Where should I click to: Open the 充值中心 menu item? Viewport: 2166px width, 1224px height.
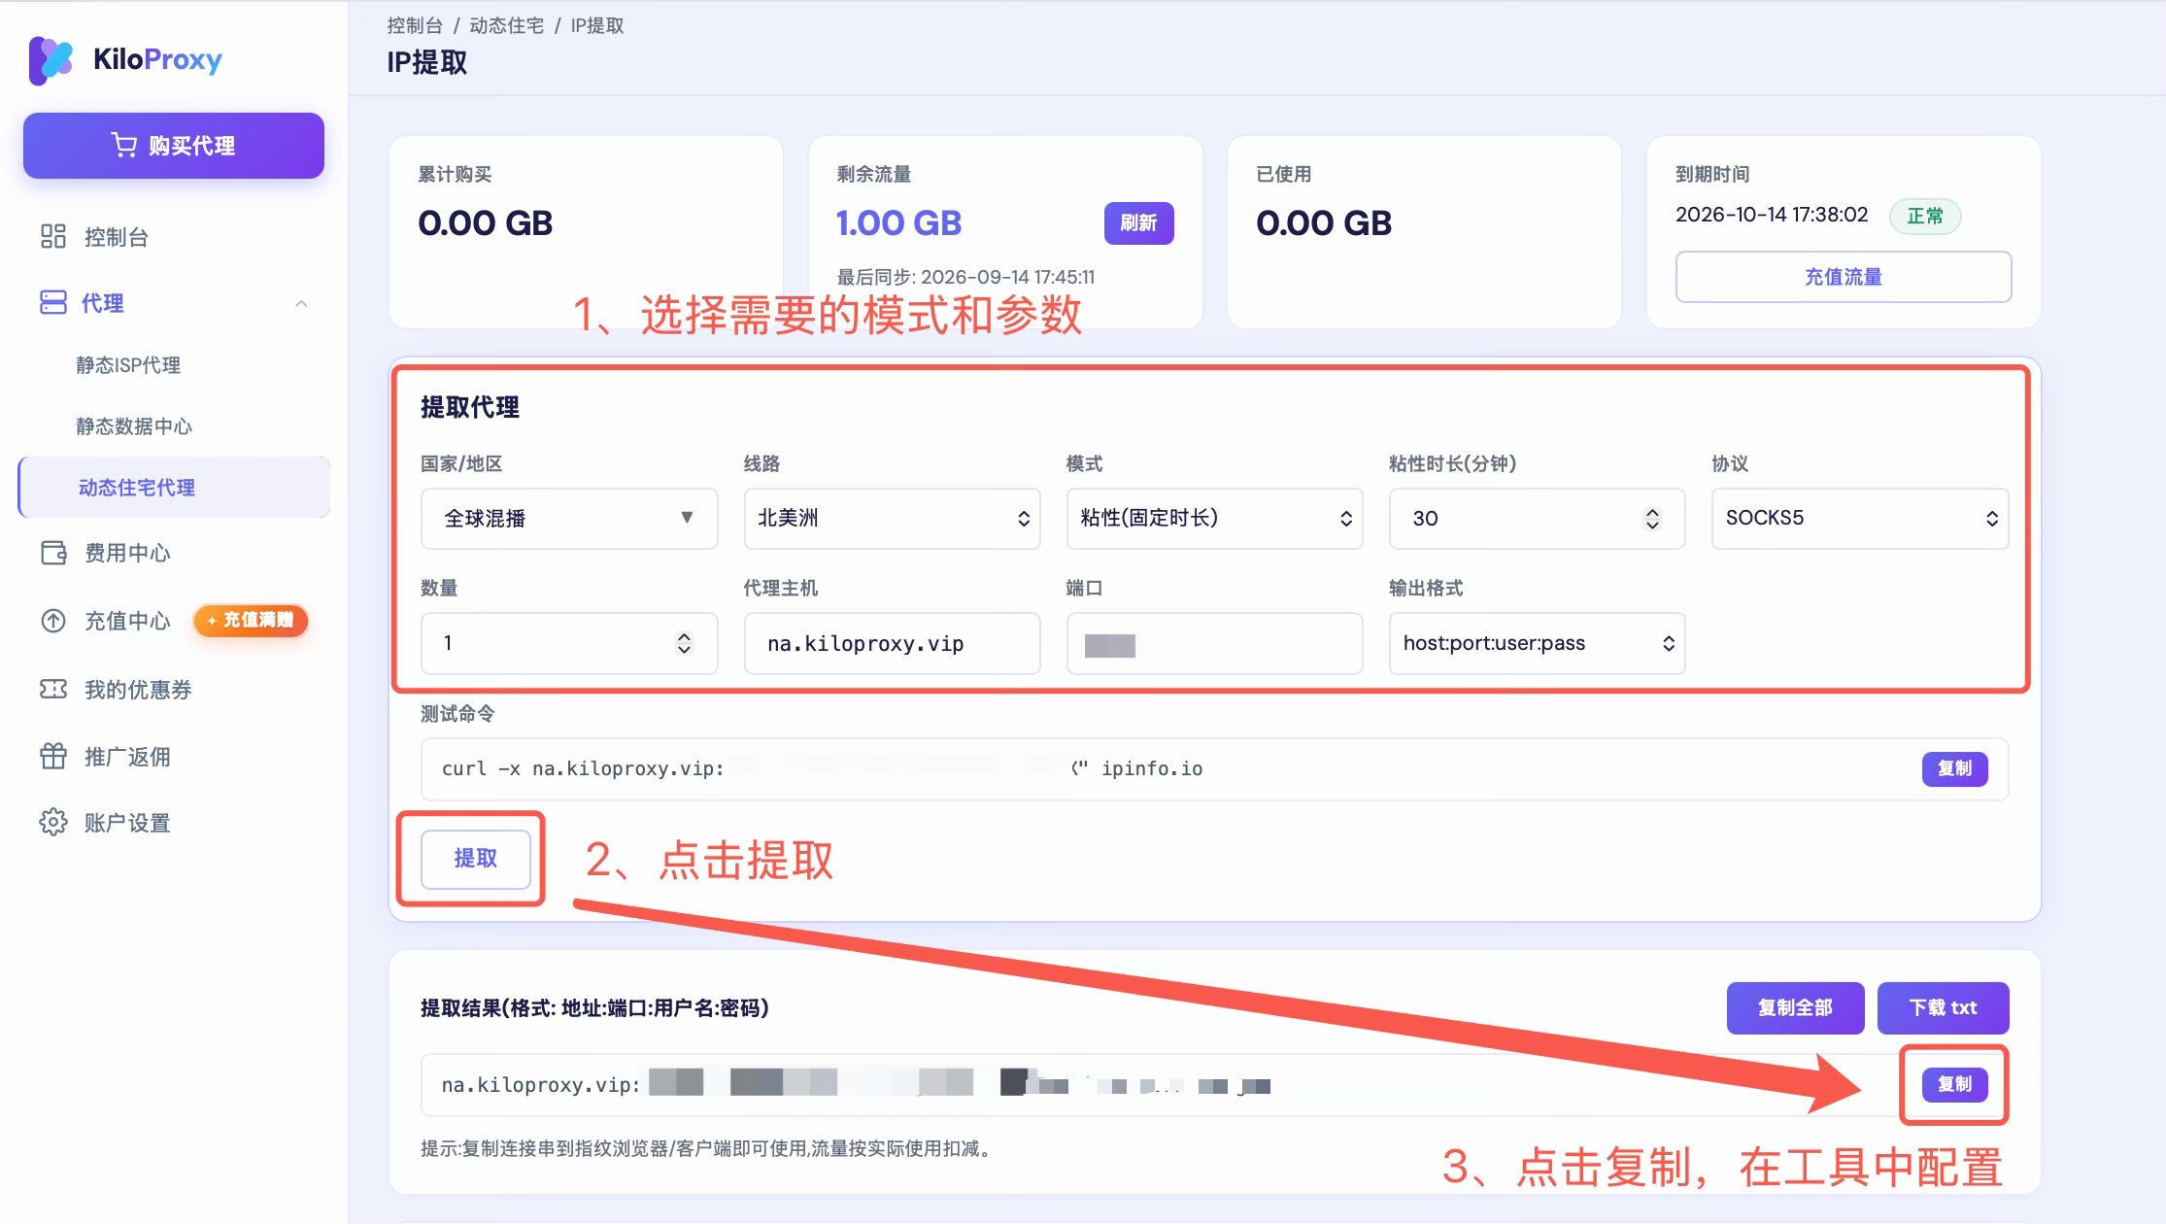(127, 621)
